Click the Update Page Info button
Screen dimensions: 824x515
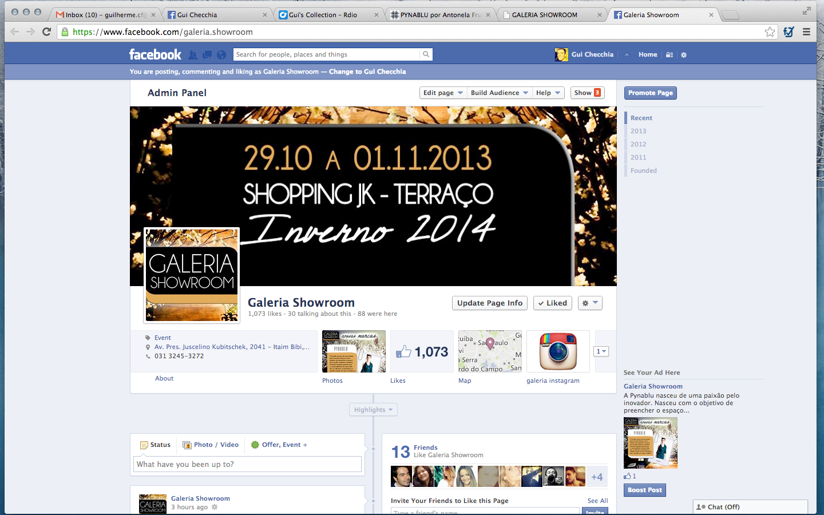[x=490, y=303]
